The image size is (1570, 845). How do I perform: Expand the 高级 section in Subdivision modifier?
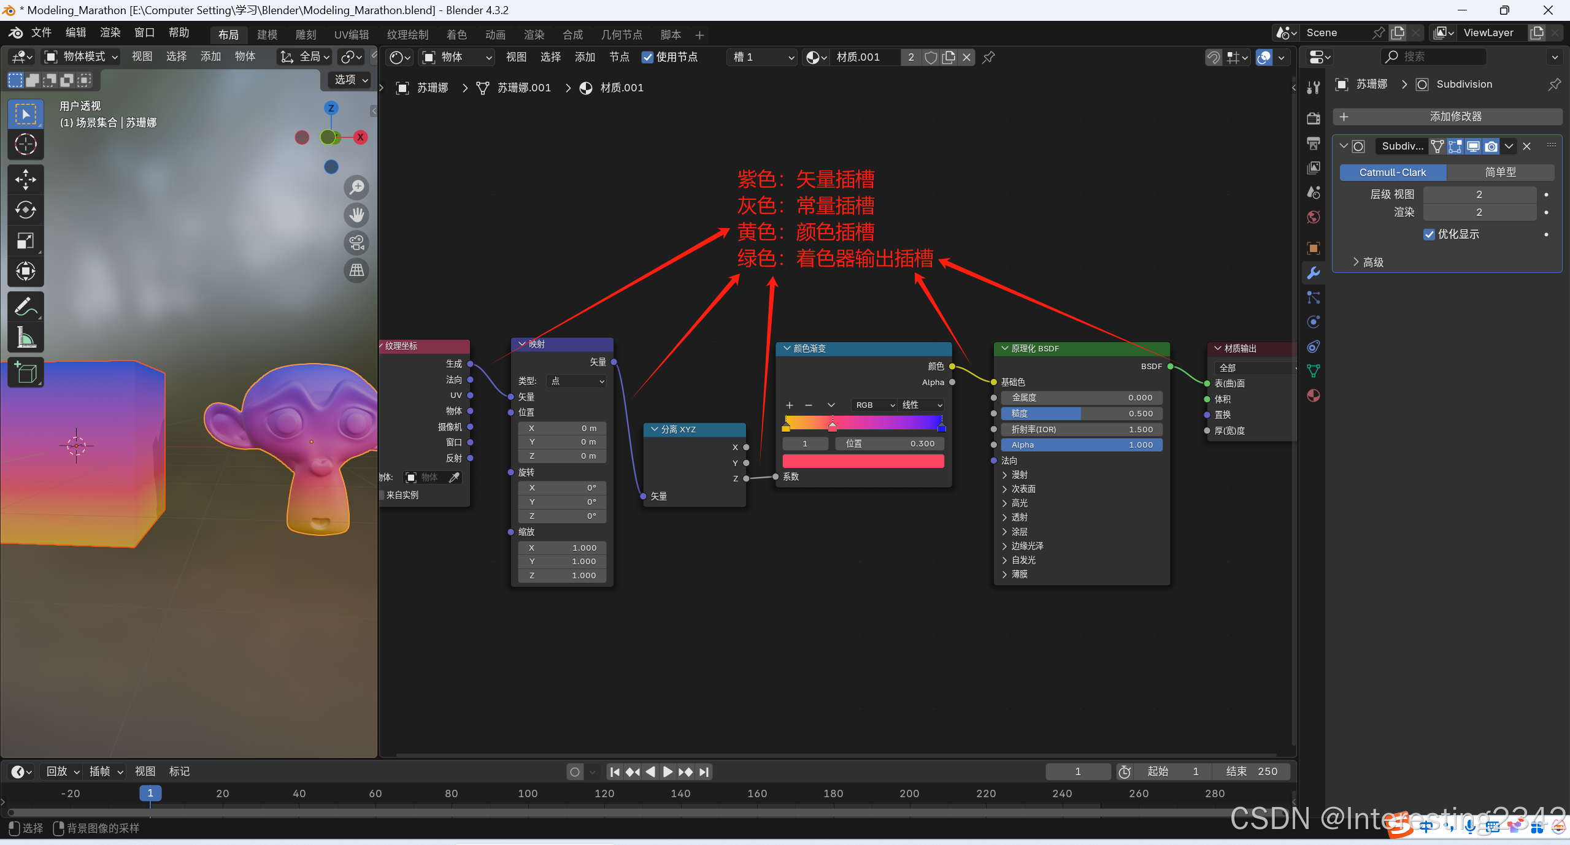[x=1368, y=262]
